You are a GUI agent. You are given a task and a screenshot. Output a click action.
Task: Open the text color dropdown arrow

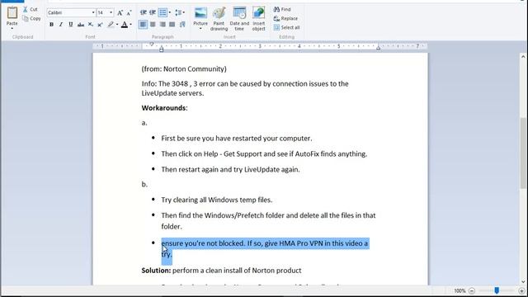[130, 24]
